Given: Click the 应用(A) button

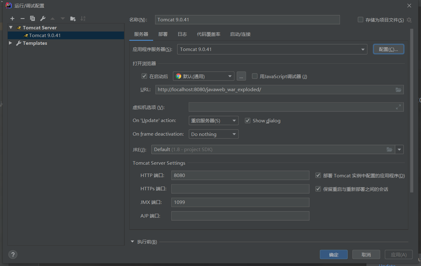Looking at the screenshot, I should [399, 255].
